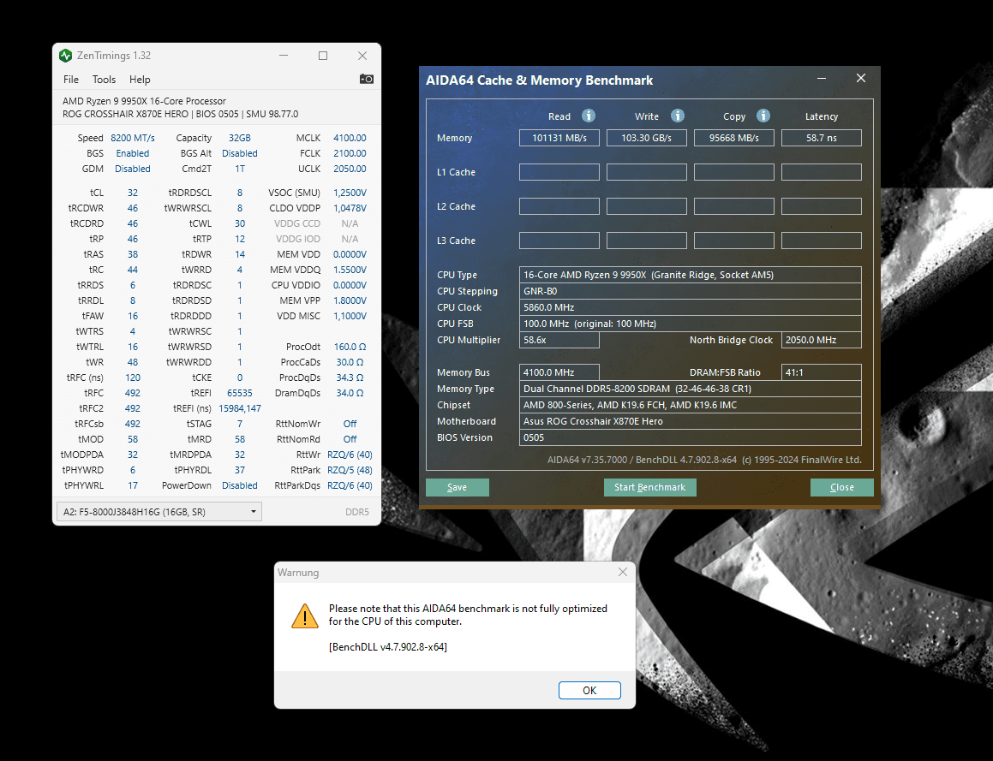Click the Save button in AIDA64
The width and height of the screenshot is (993, 761).
(458, 487)
